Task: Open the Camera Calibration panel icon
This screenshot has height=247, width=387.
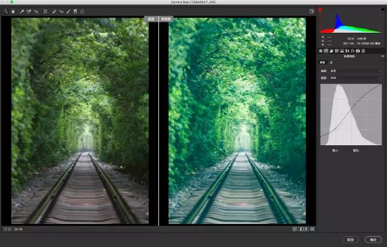Action: (x=357, y=51)
